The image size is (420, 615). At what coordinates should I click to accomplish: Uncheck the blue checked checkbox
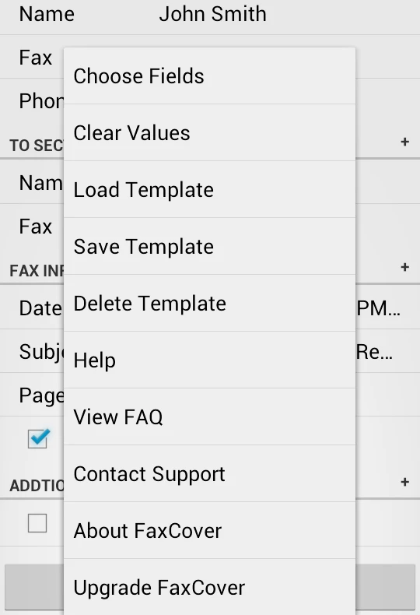37,438
